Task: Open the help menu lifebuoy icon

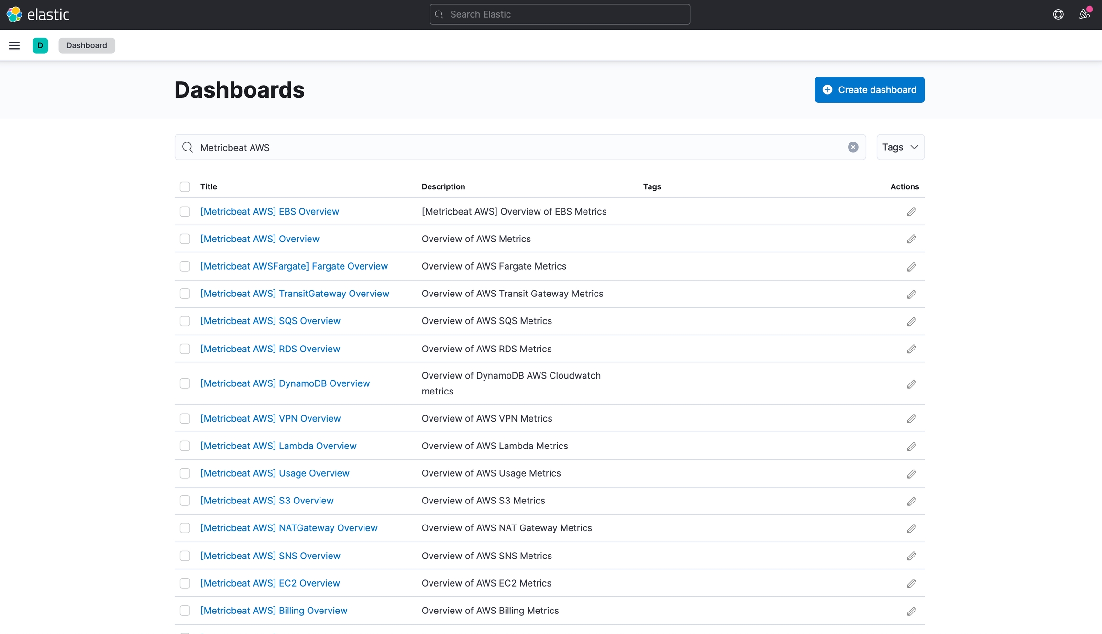Action: (x=1058, y=14)
